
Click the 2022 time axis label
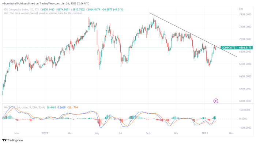(x=45, y=133)
